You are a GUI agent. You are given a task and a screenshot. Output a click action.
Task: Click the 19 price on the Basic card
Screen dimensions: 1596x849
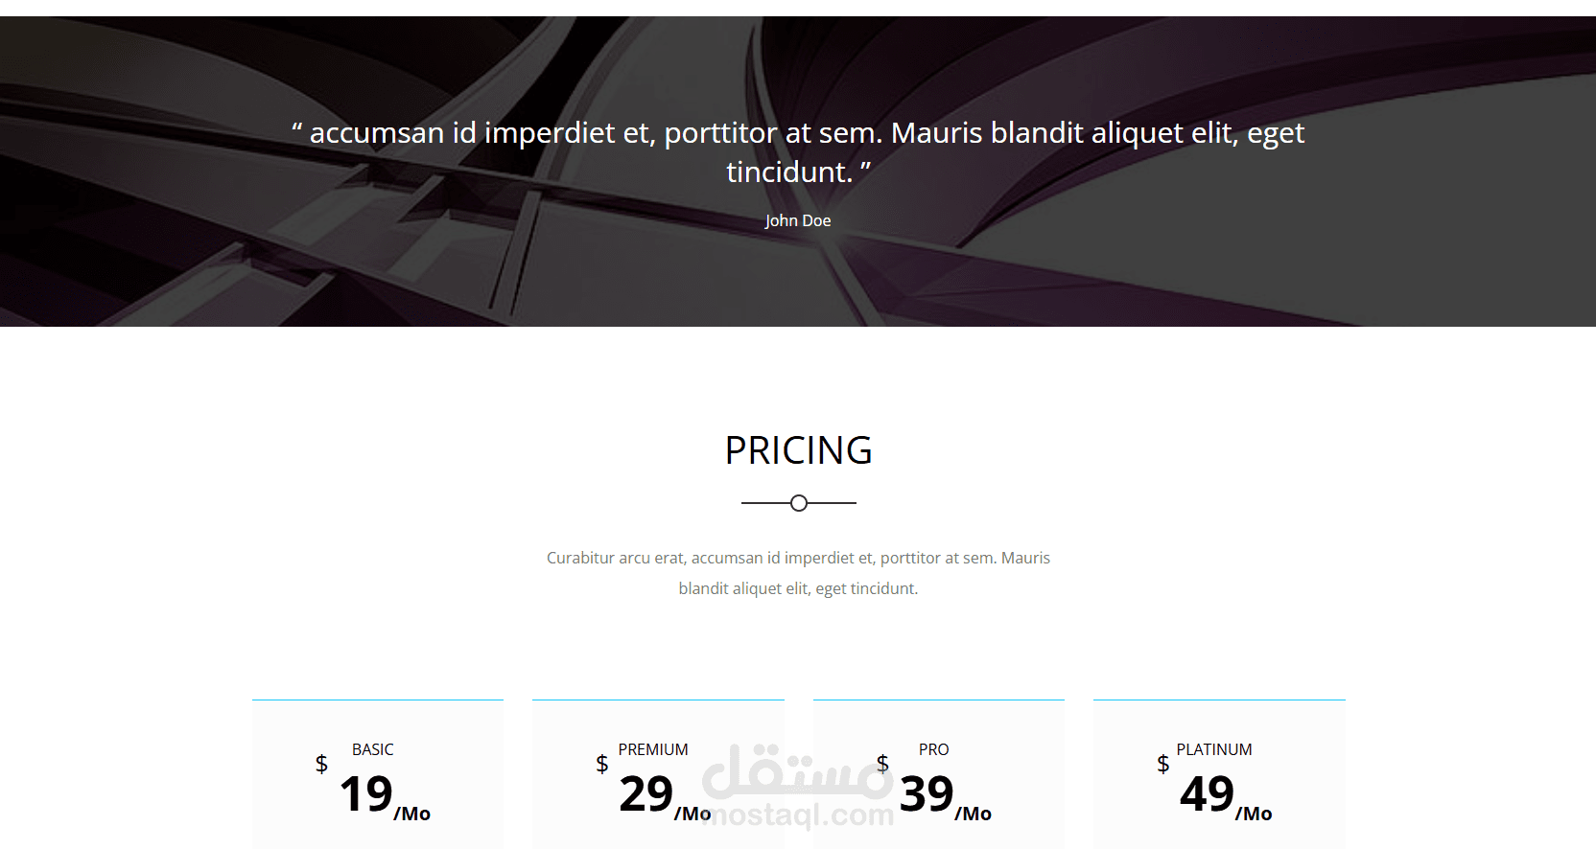(x=365, y=794)
